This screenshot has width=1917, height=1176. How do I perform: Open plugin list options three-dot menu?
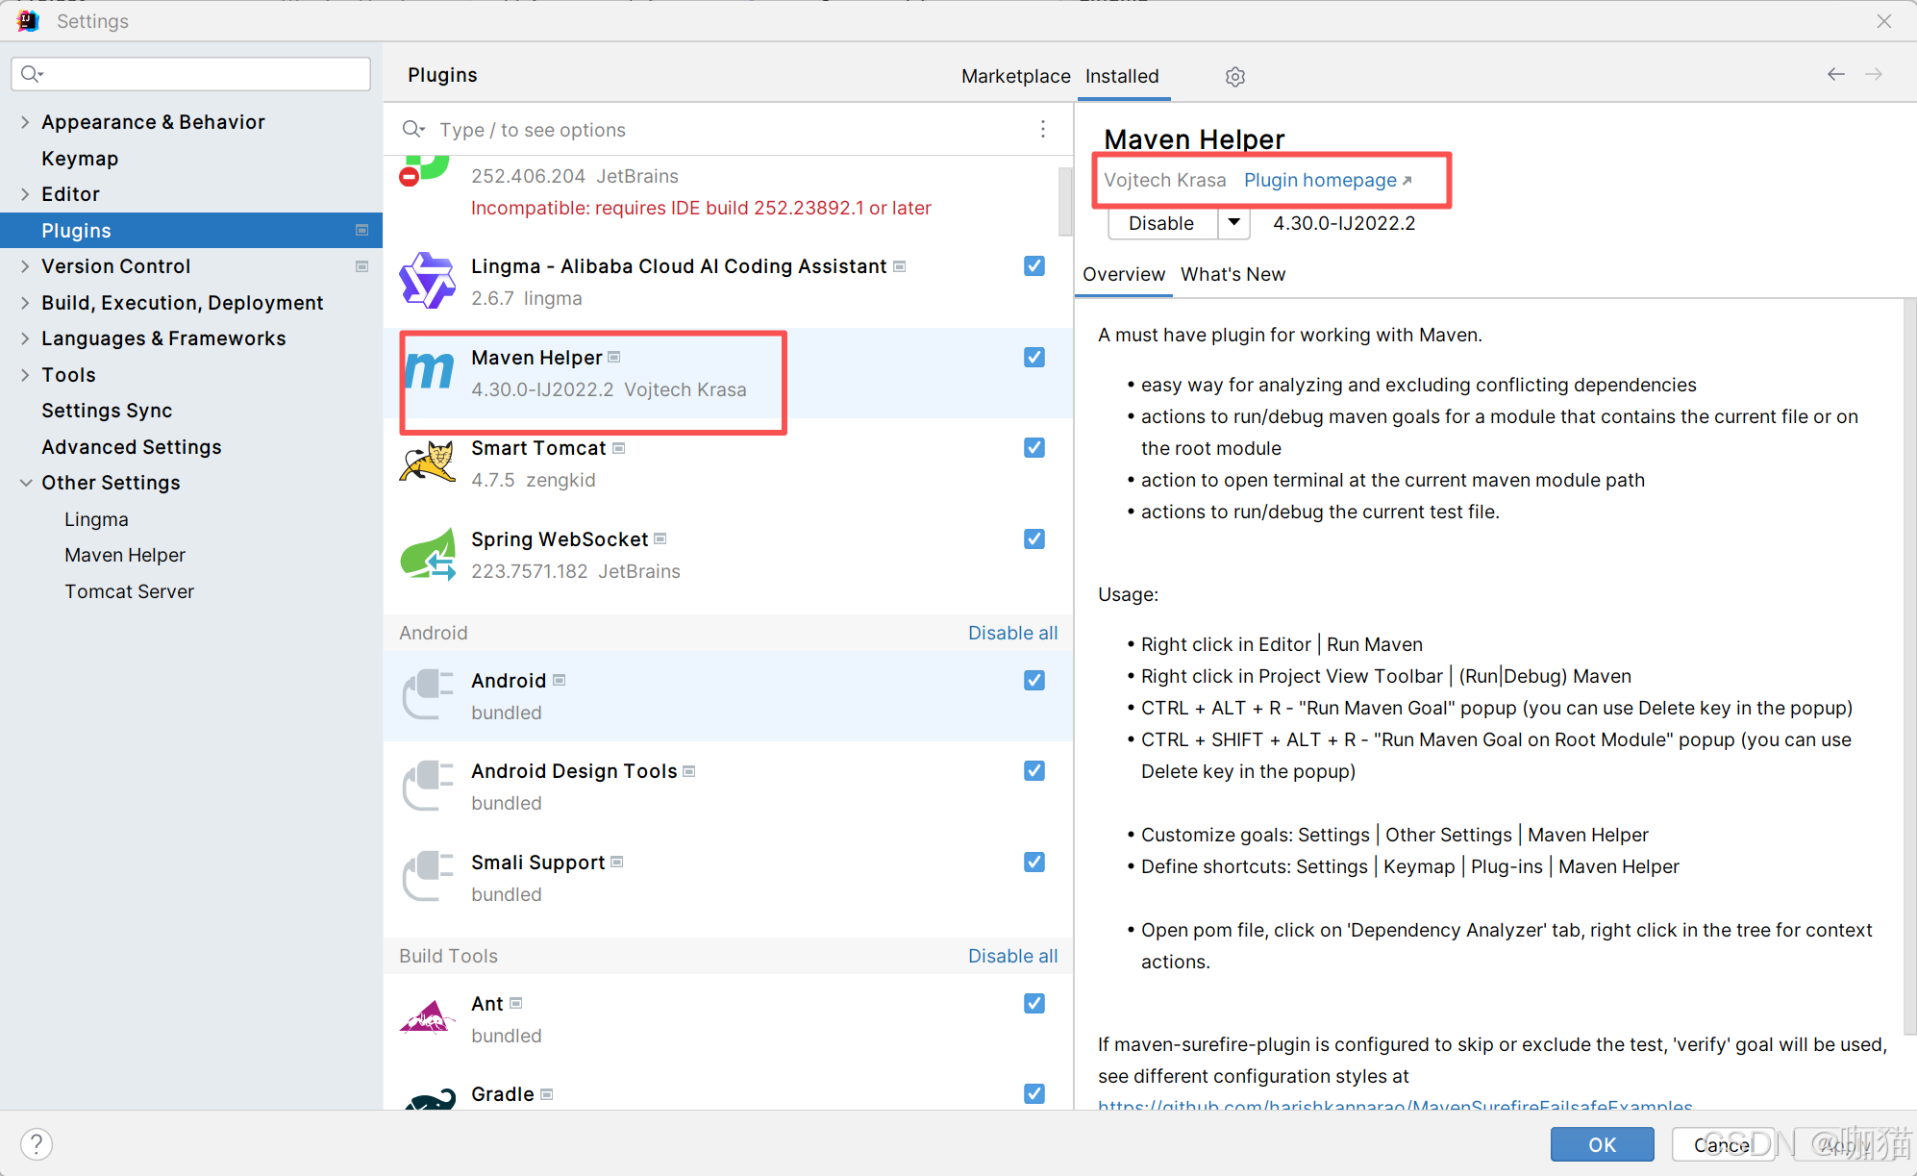1043,129
